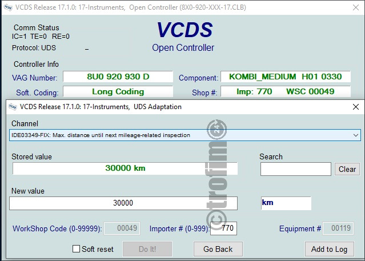Click the Importer # field showing 770

pyautogui.click(x=223, y=228)
